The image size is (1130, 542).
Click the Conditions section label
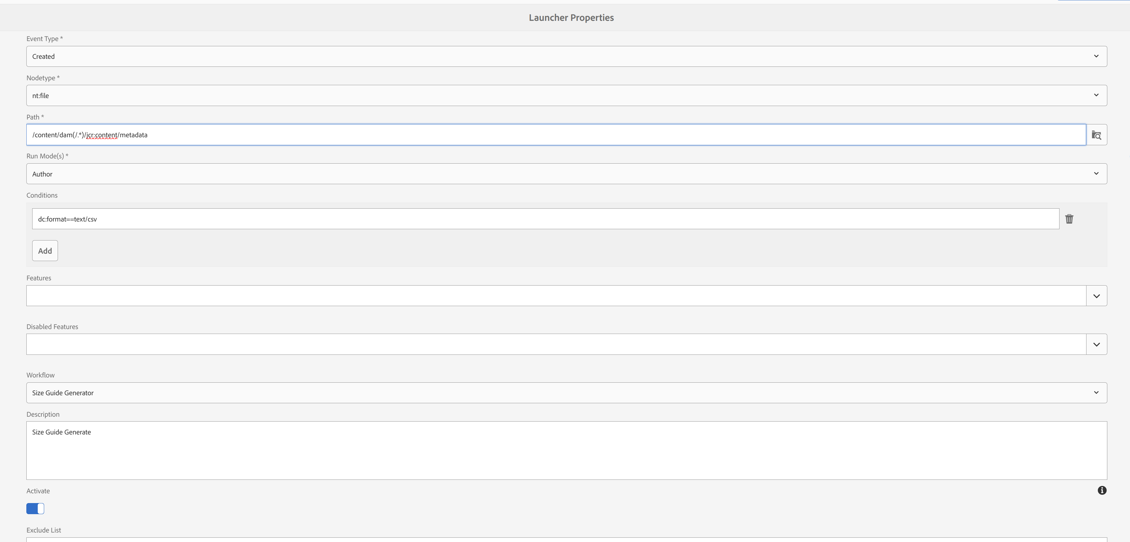[42, 195]
